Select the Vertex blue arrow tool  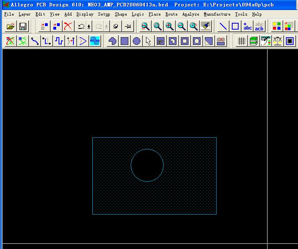83,41
